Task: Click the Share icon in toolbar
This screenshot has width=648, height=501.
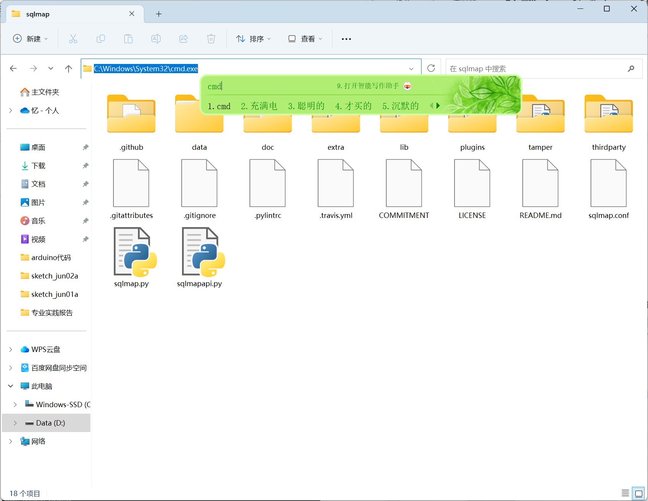Action: (184, 39)
